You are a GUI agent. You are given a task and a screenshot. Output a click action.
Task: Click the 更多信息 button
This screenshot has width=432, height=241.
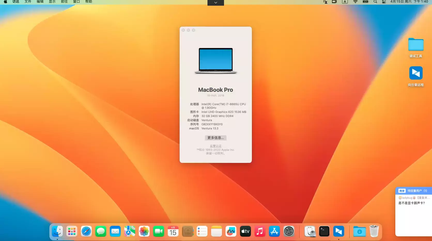tap(215, 138)
